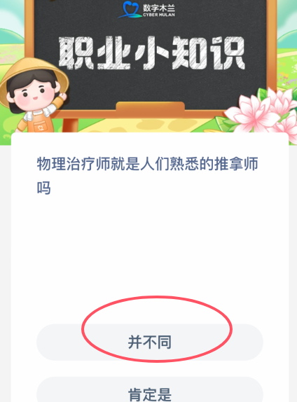This screenshot has height=402, width=297.
Task: Tap the cartoon farmer girl's face
Action: click(x=33, y=91)
